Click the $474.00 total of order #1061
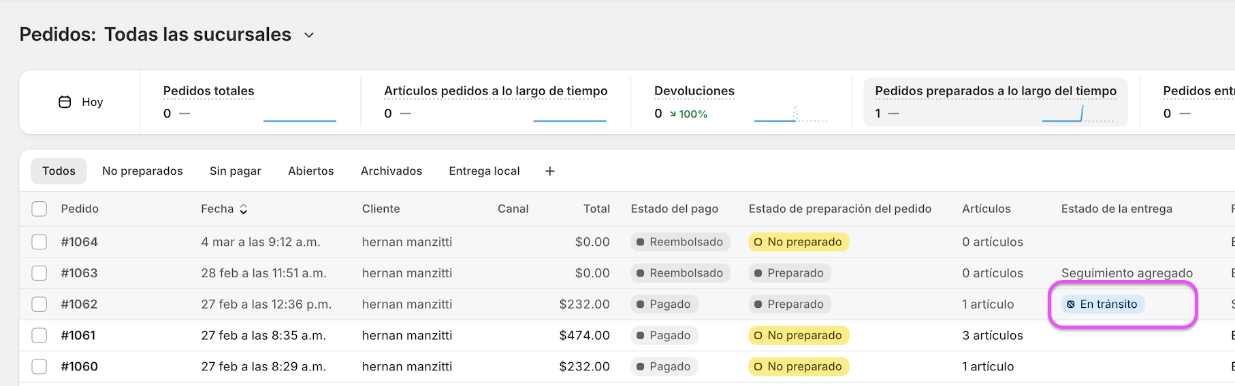Viewport: 1235px width, 386px height. coord(584,336)
